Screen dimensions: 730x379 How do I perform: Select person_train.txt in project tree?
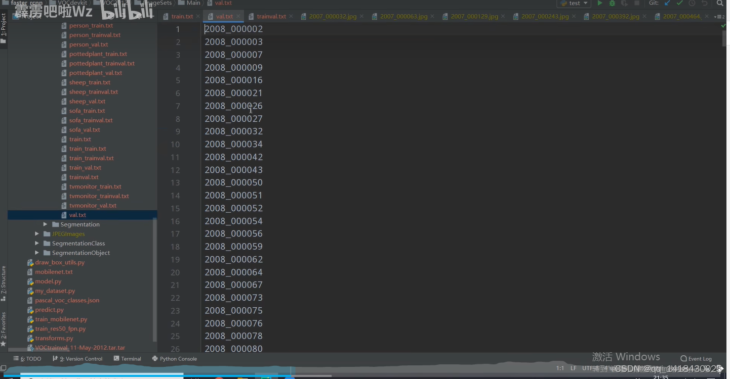(91, 25)
